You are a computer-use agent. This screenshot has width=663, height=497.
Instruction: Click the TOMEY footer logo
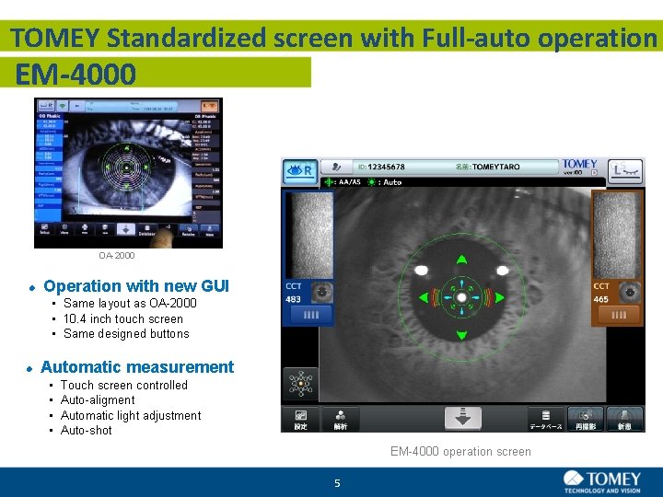point(602,481)
